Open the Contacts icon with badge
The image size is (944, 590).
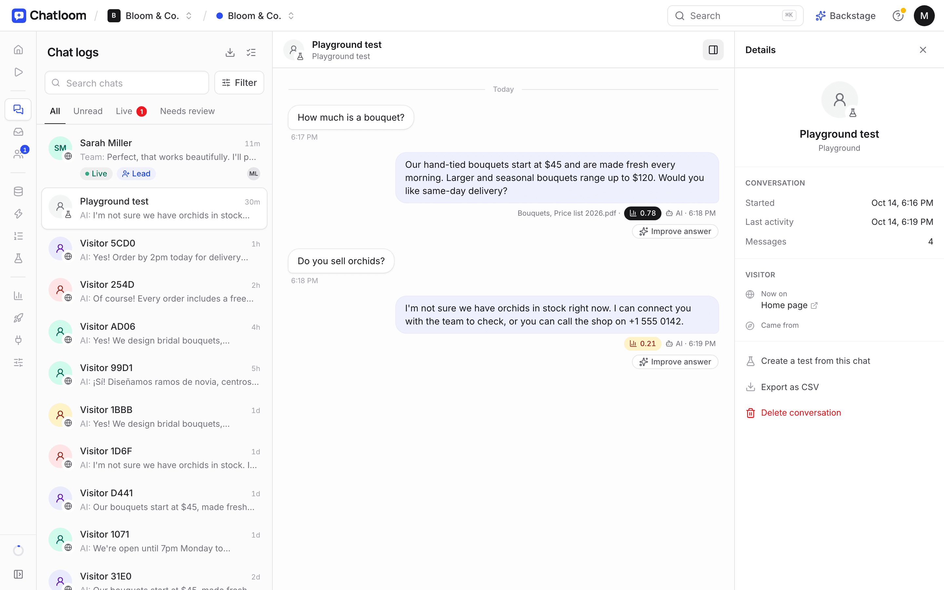18,154
